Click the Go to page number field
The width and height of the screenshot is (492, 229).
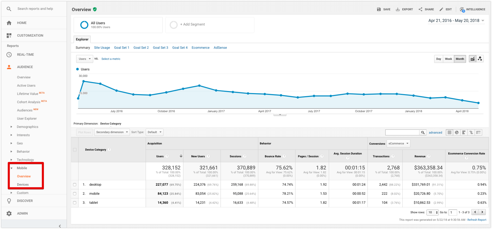click(x=453, y=212)
